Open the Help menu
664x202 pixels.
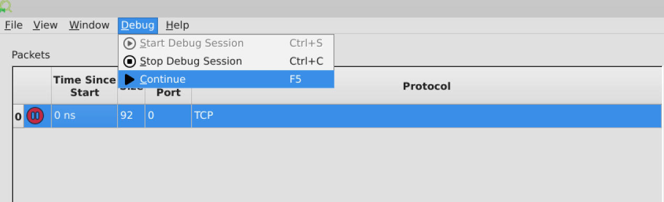click(x=177, y=25)
